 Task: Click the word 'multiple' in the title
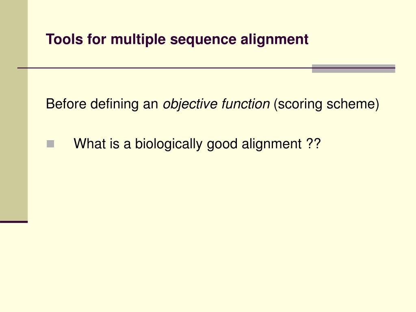click(x=138, y=40)
